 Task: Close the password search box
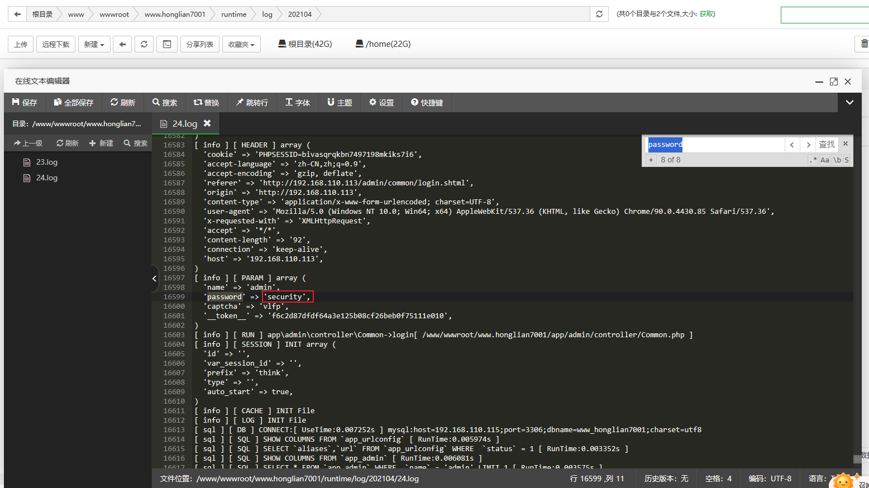(846, 144)
